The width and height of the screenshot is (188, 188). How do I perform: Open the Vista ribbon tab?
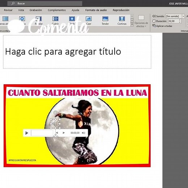pyautogui.click(x=21, y=10)
